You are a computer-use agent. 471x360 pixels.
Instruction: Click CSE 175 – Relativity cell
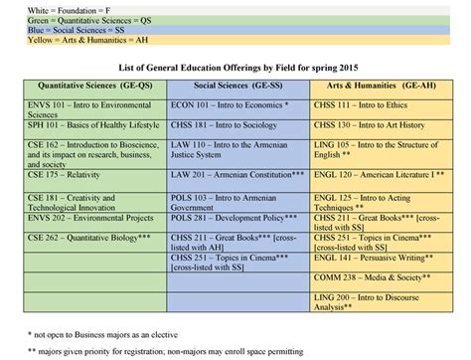[x=95, y=181]
